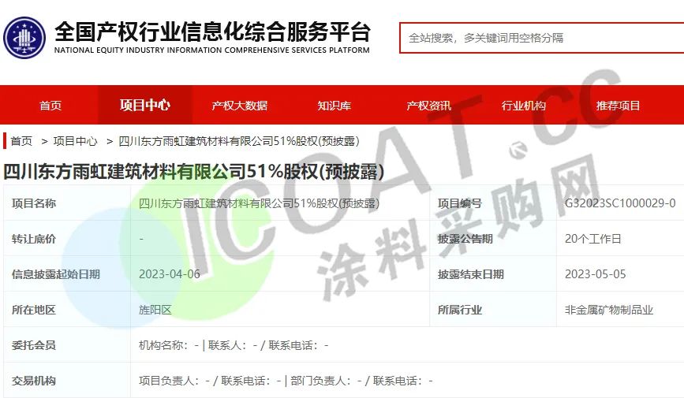Open the 知识库 menu item
The width and height of the screenshot is (684, 398).
[x=335, y=106]
